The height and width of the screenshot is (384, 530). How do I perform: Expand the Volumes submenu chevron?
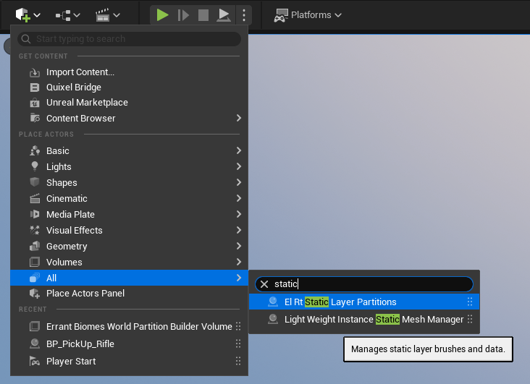239,261
